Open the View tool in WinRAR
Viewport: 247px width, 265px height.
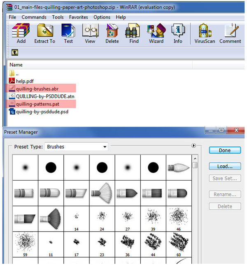coord(90,33)
